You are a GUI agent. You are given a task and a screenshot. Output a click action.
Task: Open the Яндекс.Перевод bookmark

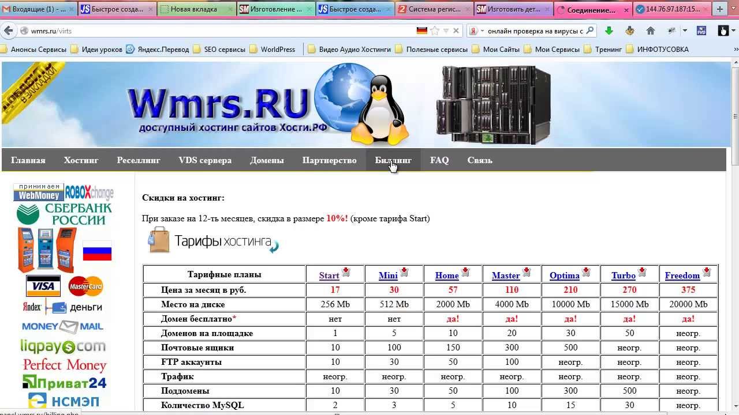click(x=158, y=50)
